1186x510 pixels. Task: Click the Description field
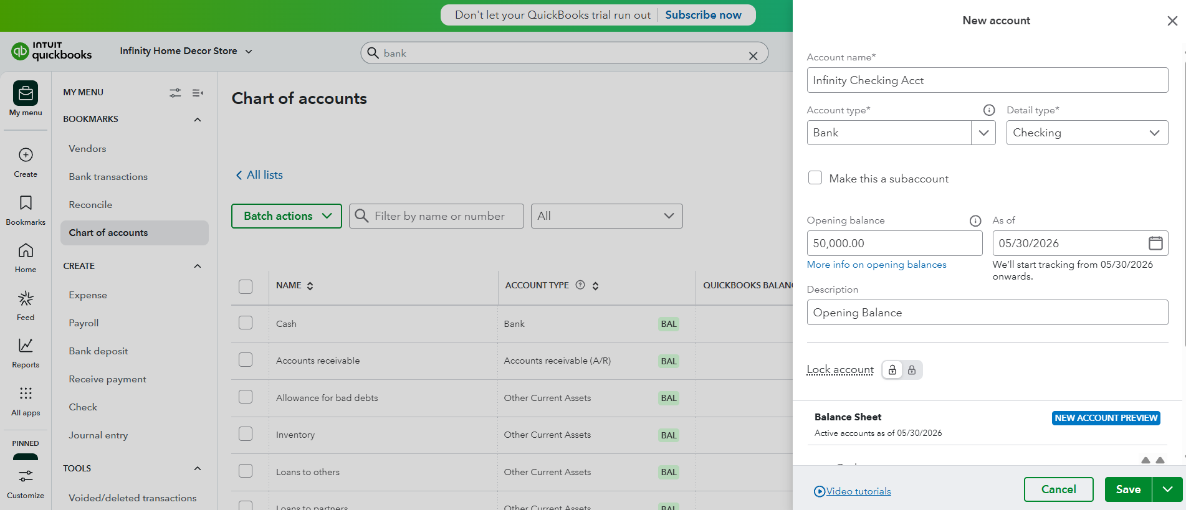coord(987,313)
